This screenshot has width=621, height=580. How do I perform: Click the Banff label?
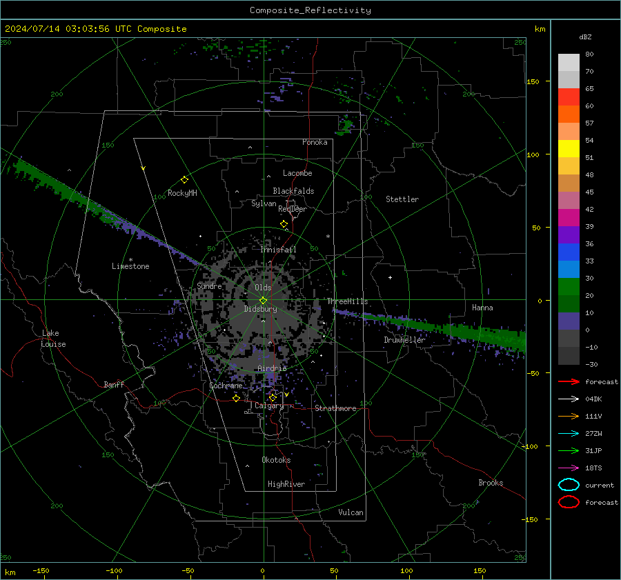coord(114,384)
